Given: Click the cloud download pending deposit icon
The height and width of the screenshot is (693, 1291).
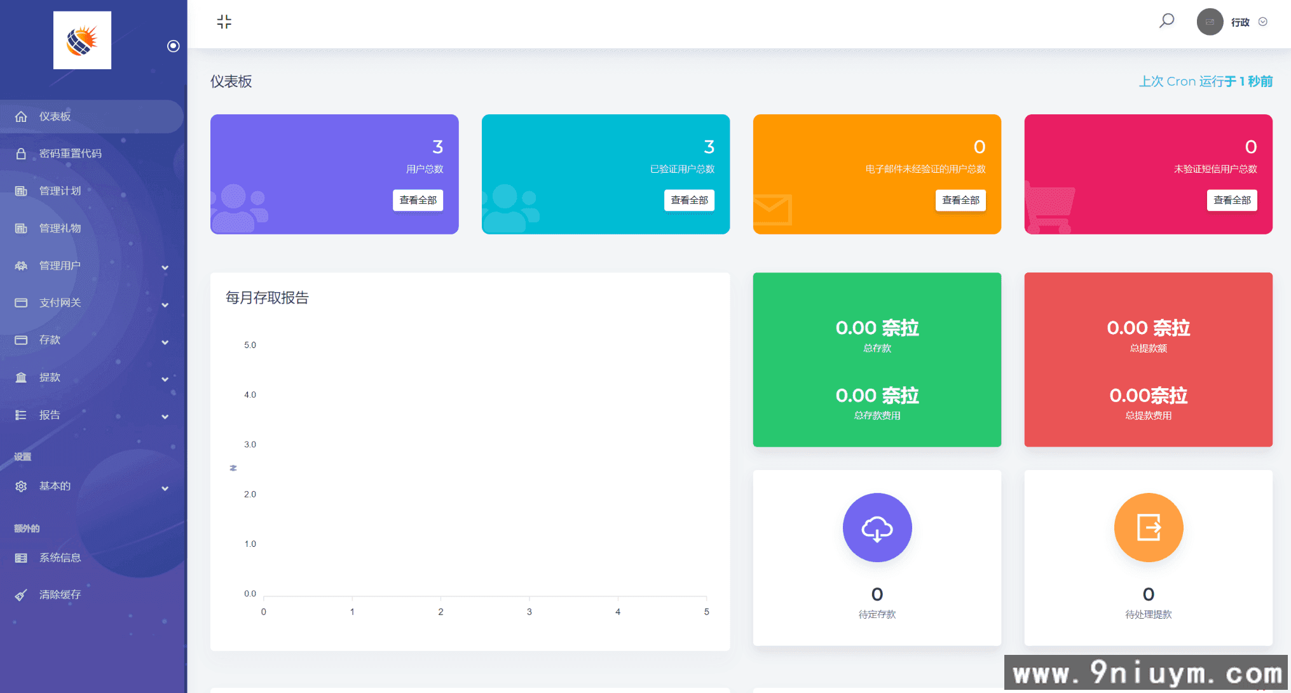Looking at the screenshot, I should tap(877, 528).
